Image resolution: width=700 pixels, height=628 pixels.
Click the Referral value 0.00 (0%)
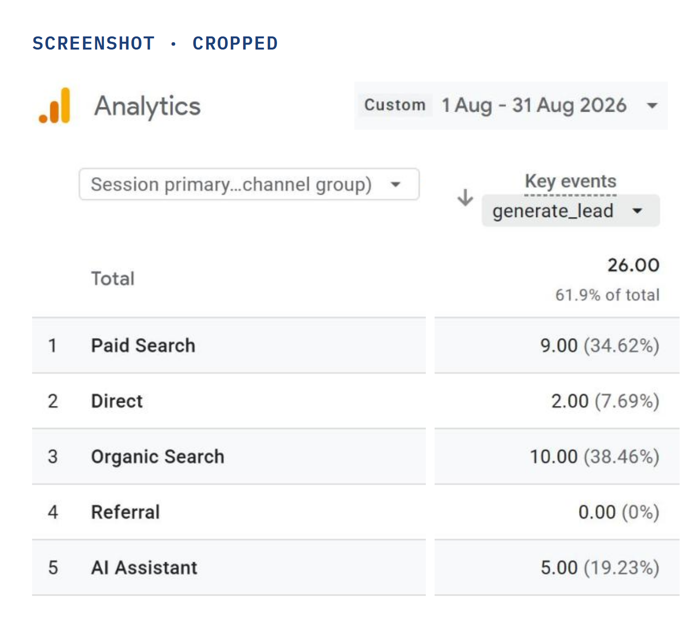pos(619,512)
